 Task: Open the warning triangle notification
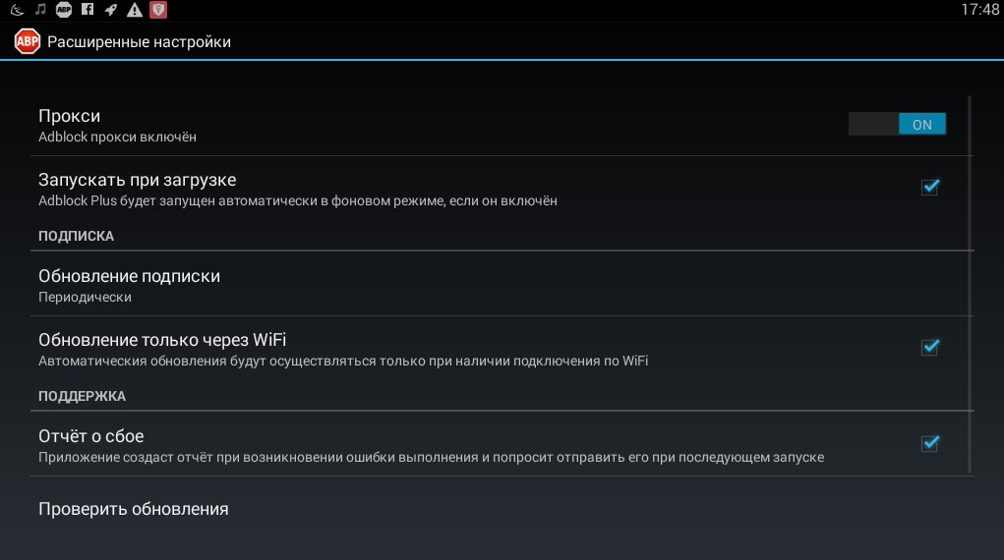click(135, 10)
